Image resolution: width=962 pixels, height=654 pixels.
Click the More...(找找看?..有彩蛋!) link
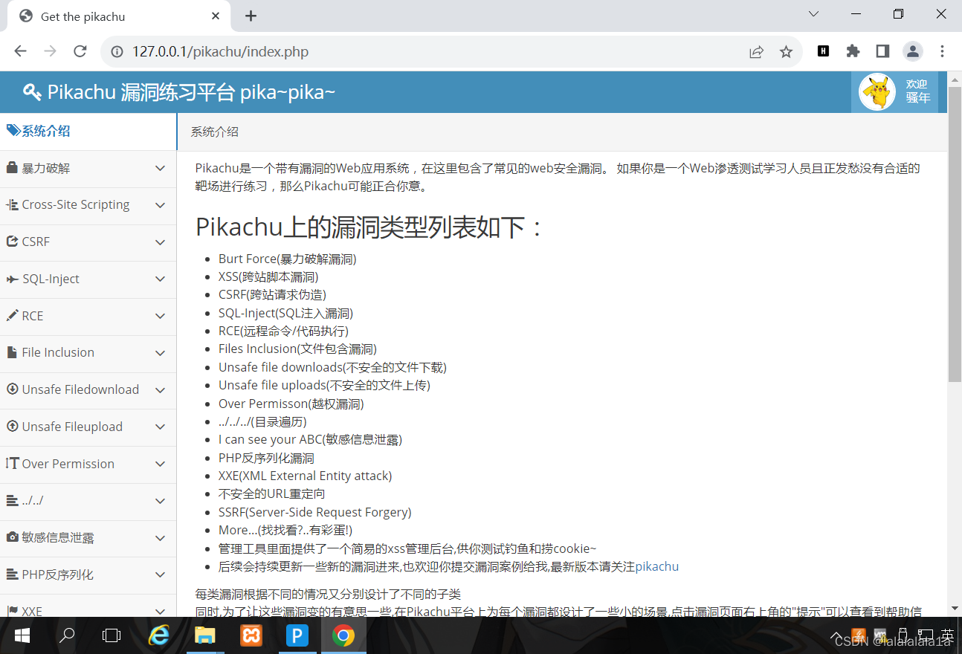tap(283, 530)
